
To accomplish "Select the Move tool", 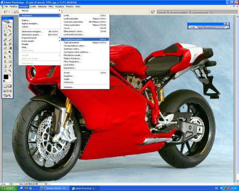I will 10,26.
